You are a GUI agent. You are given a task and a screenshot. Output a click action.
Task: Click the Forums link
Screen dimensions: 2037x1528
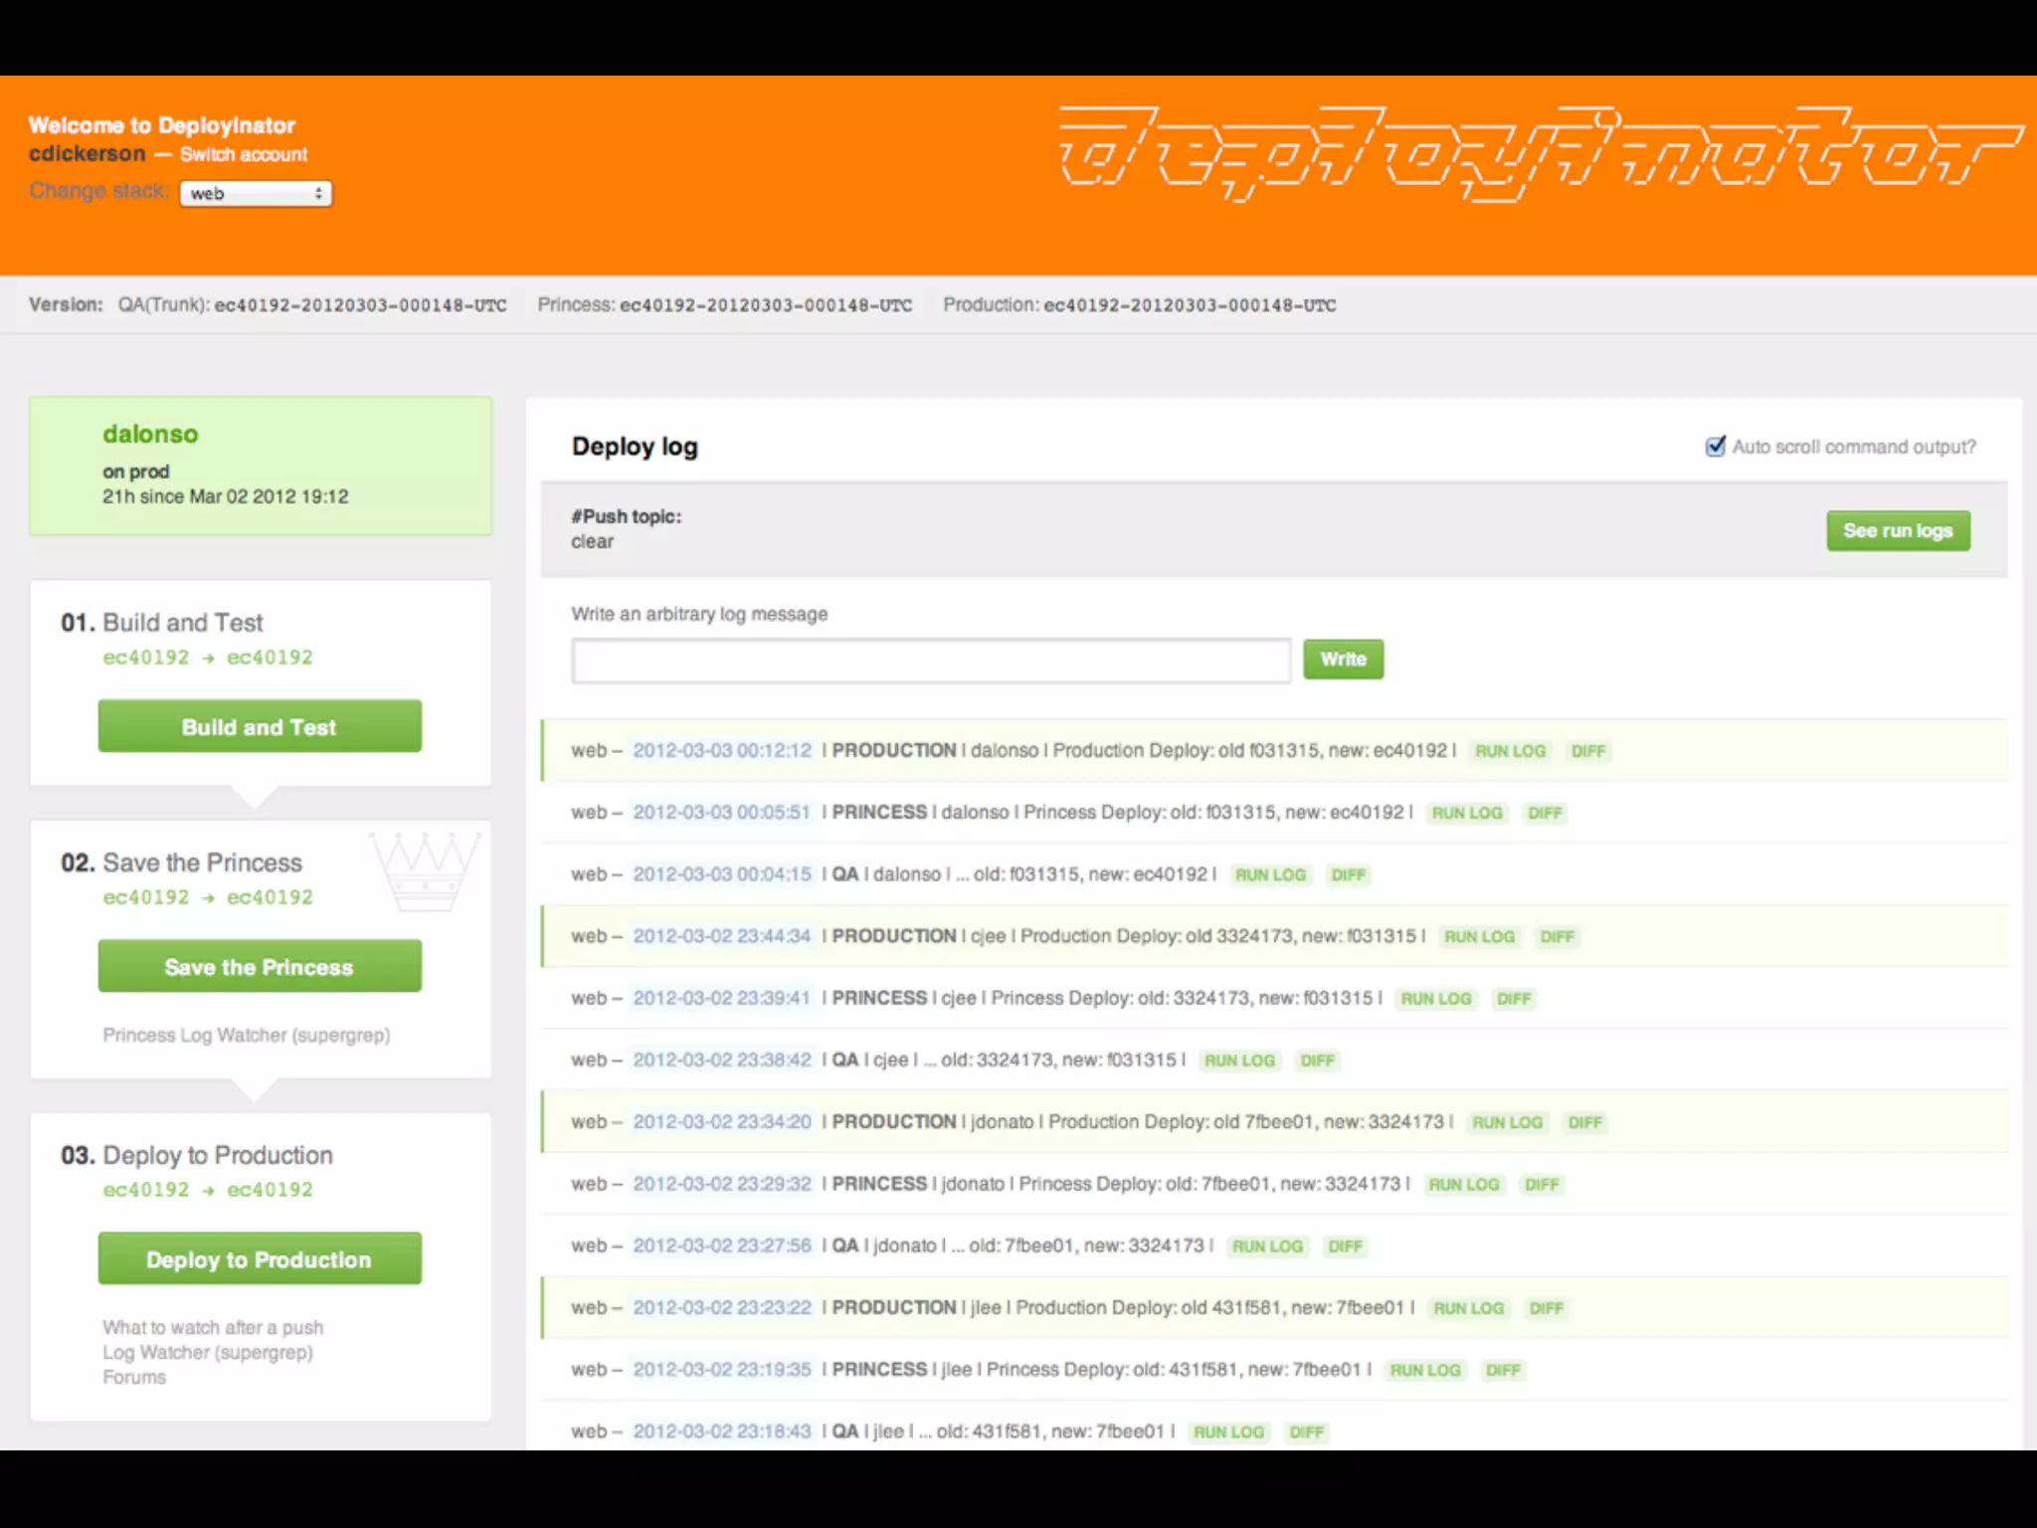point(134,1378)
